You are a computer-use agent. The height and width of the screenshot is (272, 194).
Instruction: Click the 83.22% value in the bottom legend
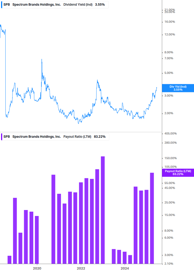[100, 137]
